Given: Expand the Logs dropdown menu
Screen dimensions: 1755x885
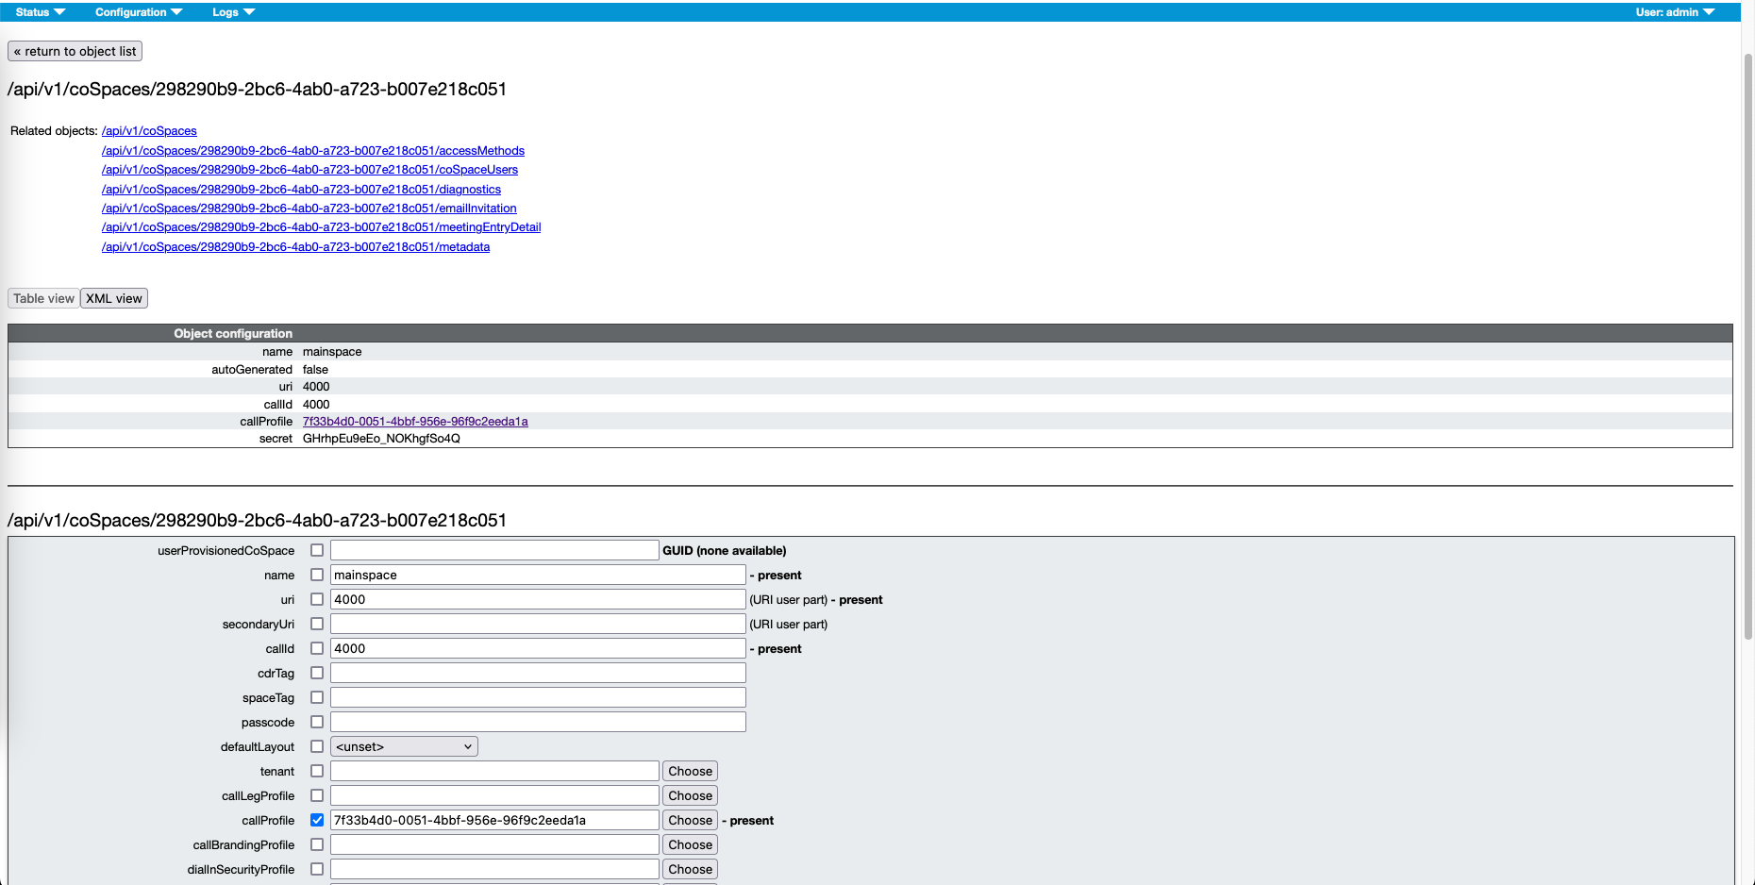Looking at the screenshot, I should 233,12.
